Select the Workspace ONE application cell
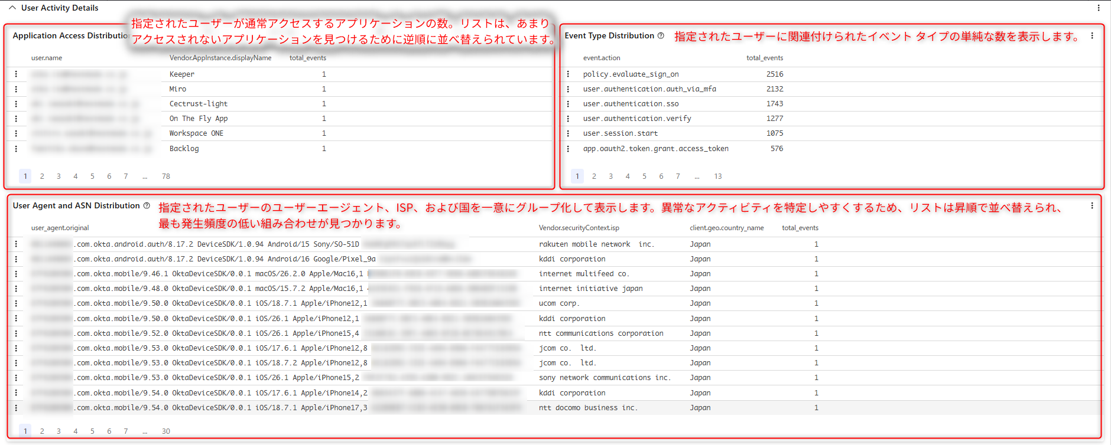The width and height of the screenshot is (1111, 445). [x=196, y=133]
